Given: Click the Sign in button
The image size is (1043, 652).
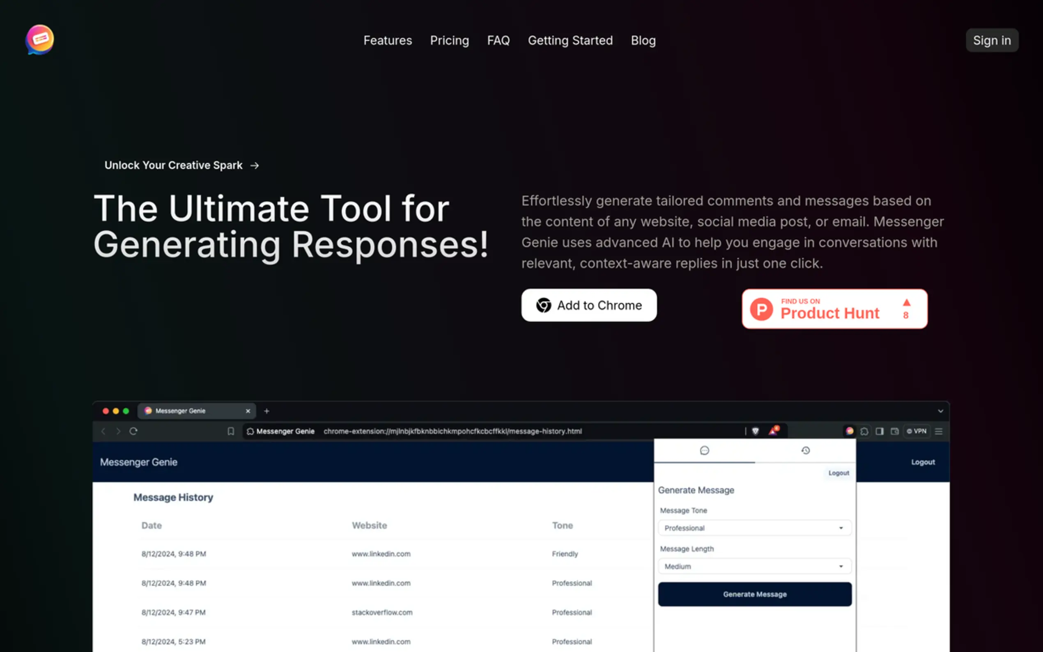Looking at the screenshot, I should coord(991,41).
